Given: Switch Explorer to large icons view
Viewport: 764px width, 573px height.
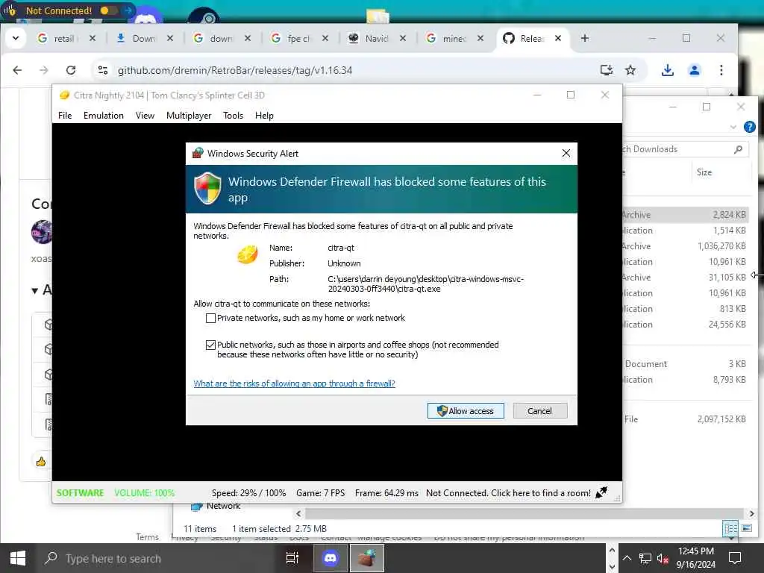Looking at the screenshot, I should (746, 528).
